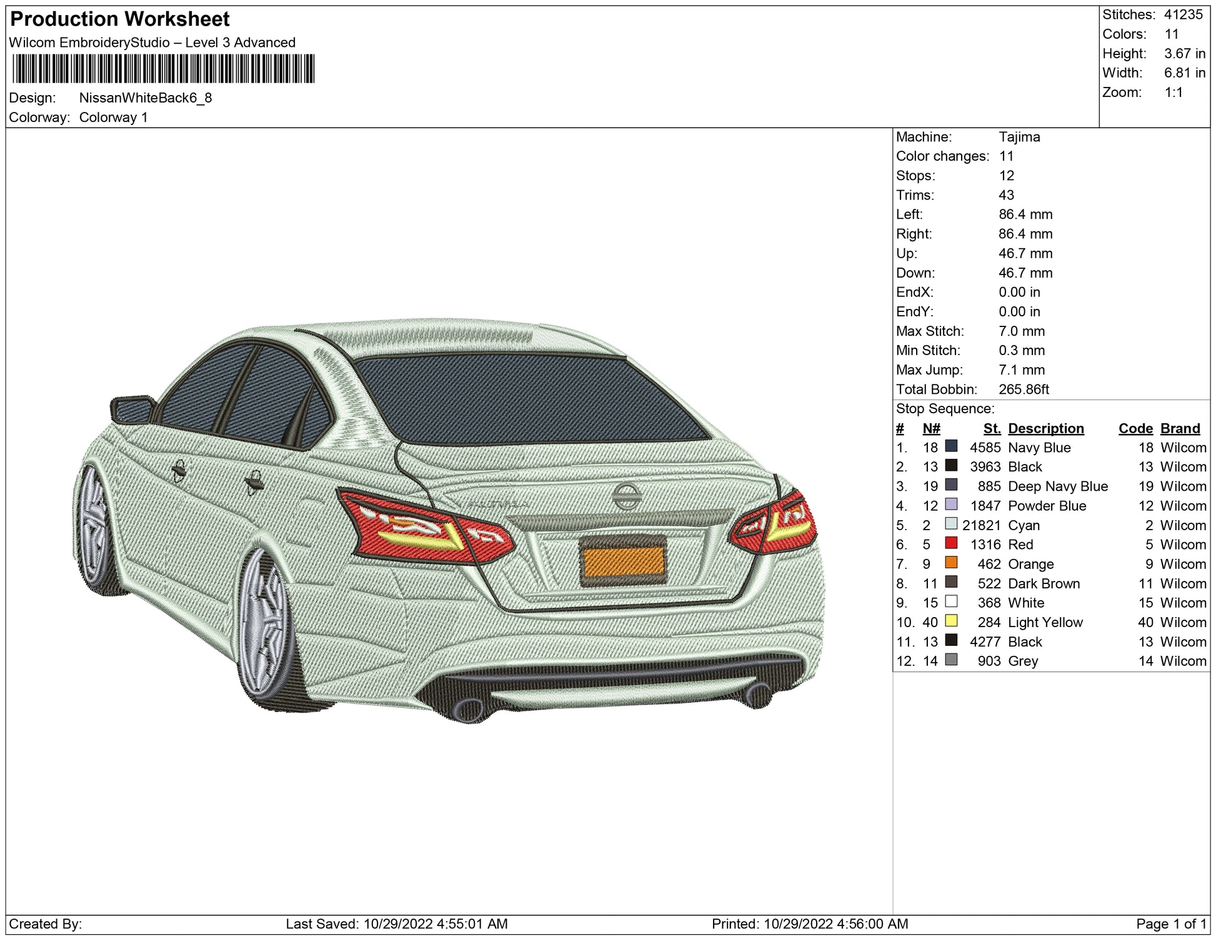Click the Production Worksheet title

120,19
